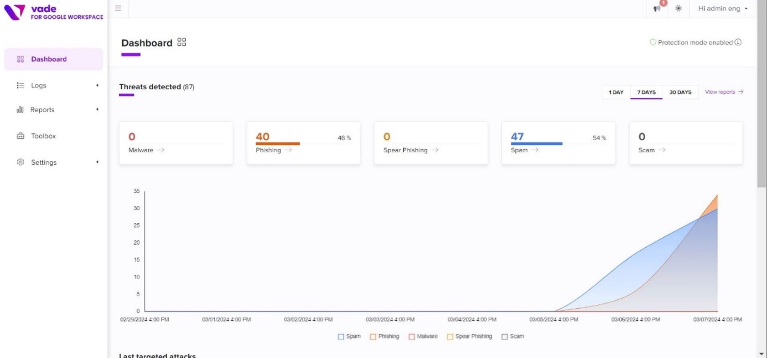Click the 03/05/2024 4:00 PM axis label
This screenshot has height=358, width=767.
tap(554, 319)
